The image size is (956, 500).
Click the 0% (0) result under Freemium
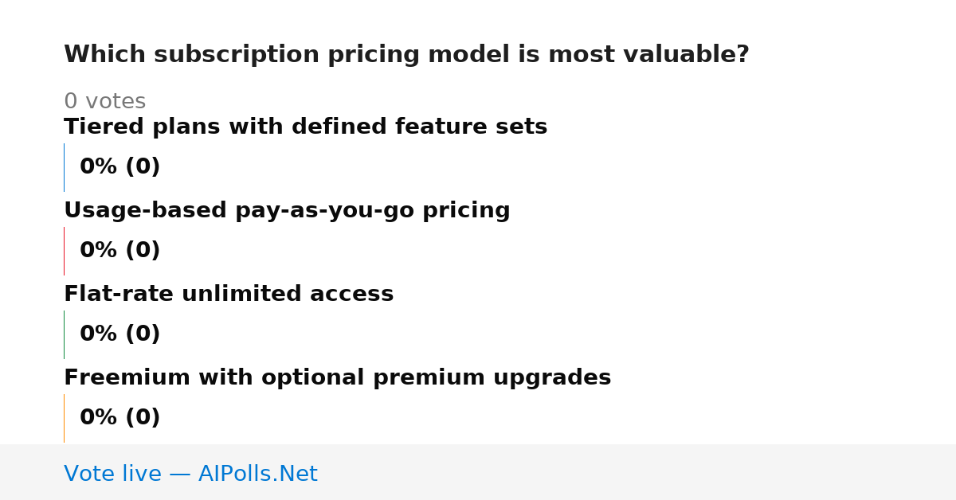[x=119, y=418]
